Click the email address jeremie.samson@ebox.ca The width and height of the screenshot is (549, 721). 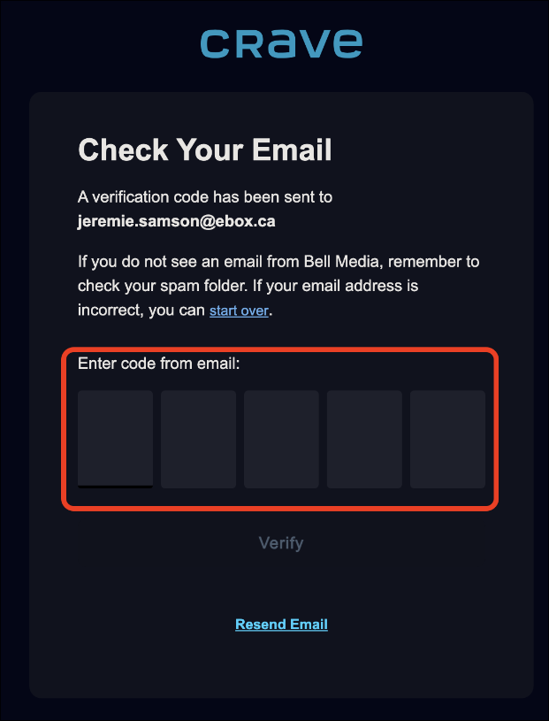pos(177,221)
